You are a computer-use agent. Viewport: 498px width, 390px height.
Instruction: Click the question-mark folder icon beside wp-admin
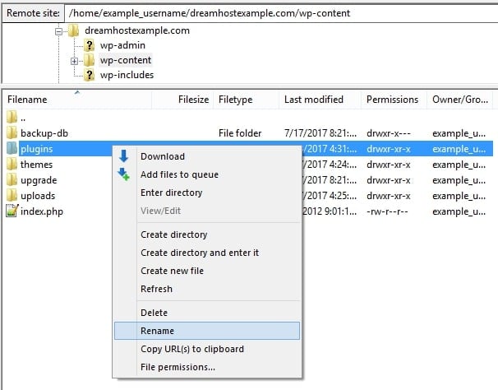coord(90,45)
